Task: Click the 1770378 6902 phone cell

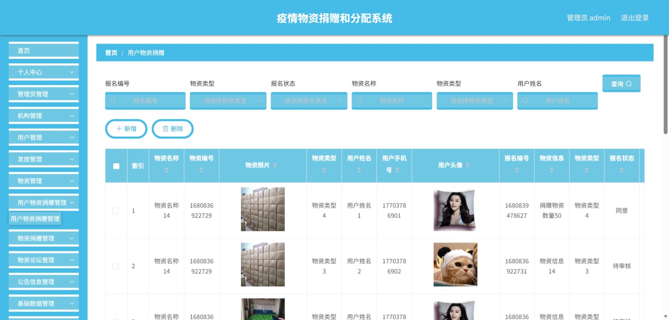Action: tap(394, 266)
